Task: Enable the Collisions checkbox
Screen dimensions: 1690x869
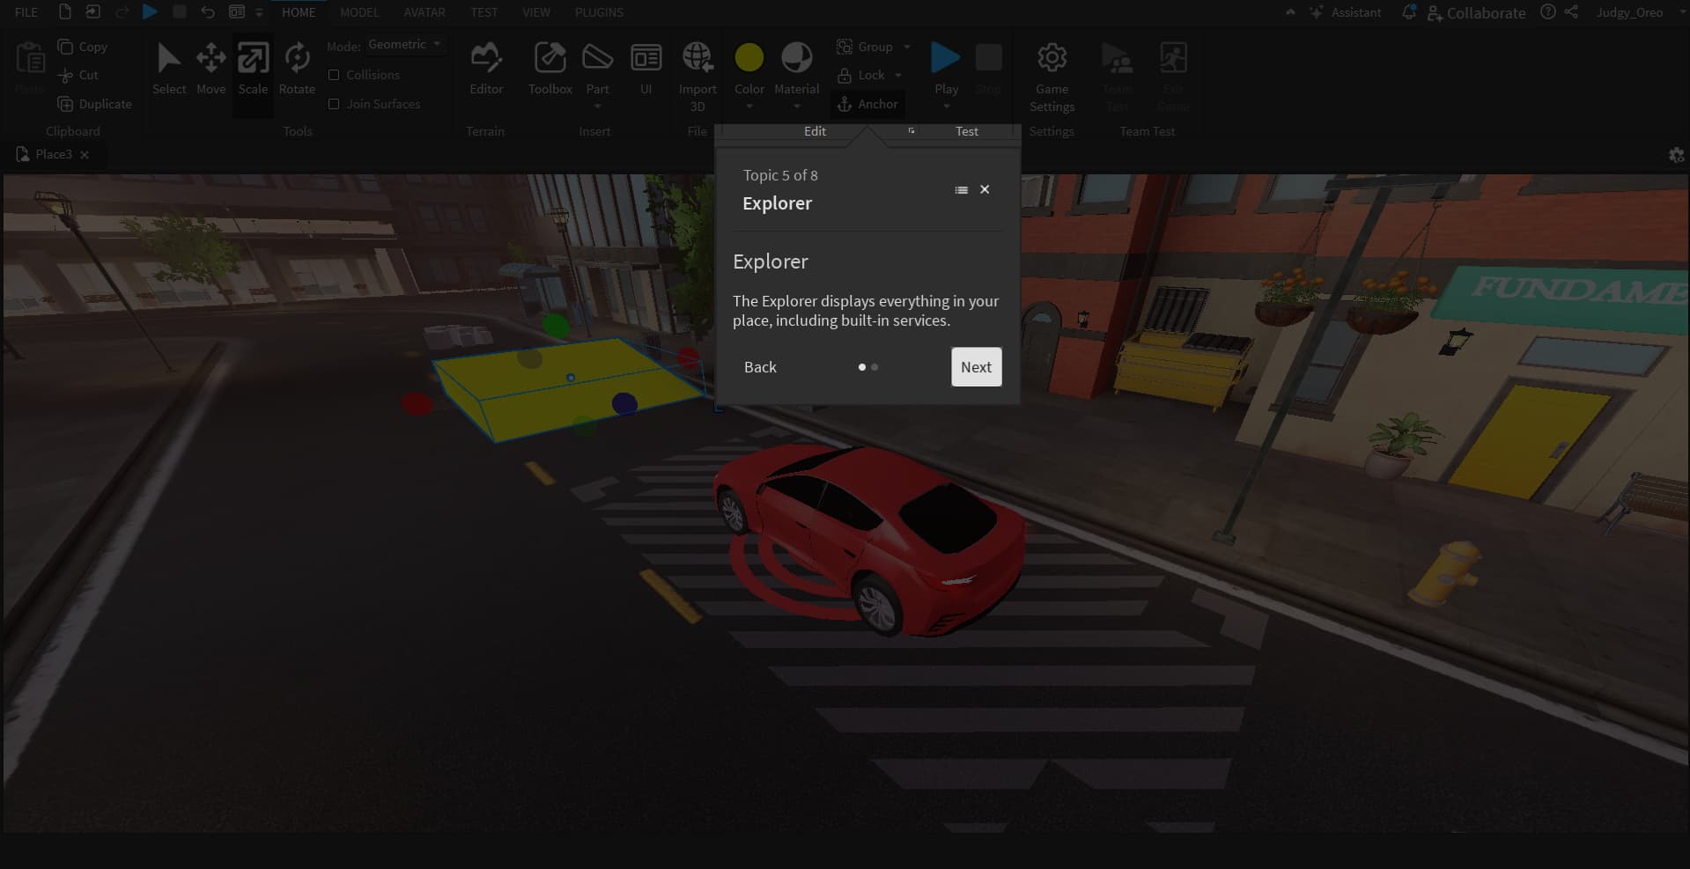Action: [334, 75]
